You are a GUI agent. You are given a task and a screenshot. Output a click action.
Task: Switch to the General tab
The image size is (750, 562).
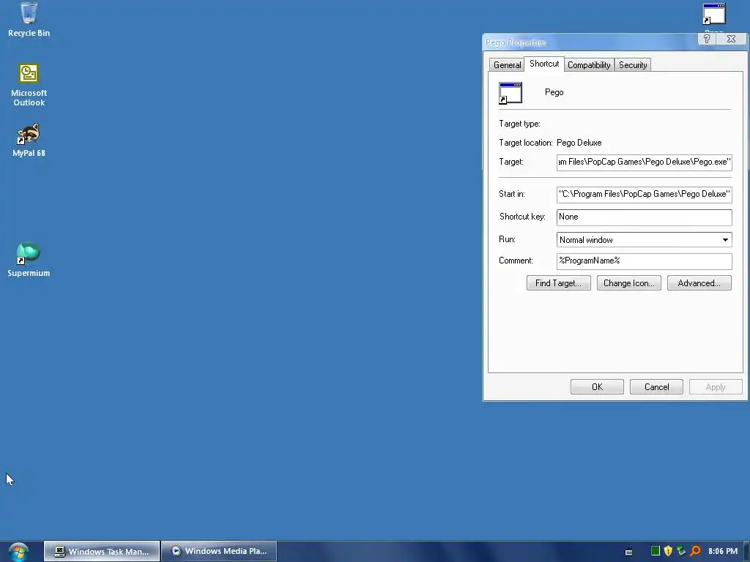(507, 65)
